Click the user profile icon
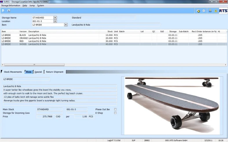Screen dimensions: 228x142 point(210,11)
